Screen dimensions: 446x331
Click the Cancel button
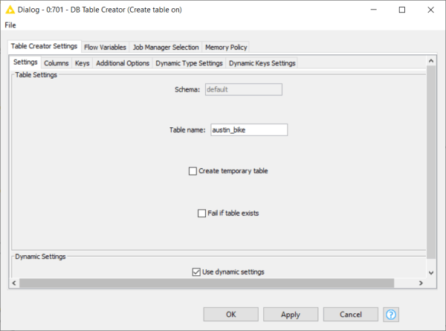351,315
